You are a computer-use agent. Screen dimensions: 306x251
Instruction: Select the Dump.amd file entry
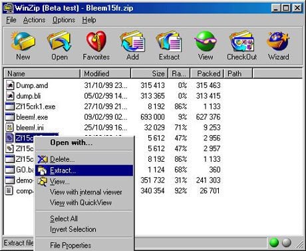tap(113, 85)
